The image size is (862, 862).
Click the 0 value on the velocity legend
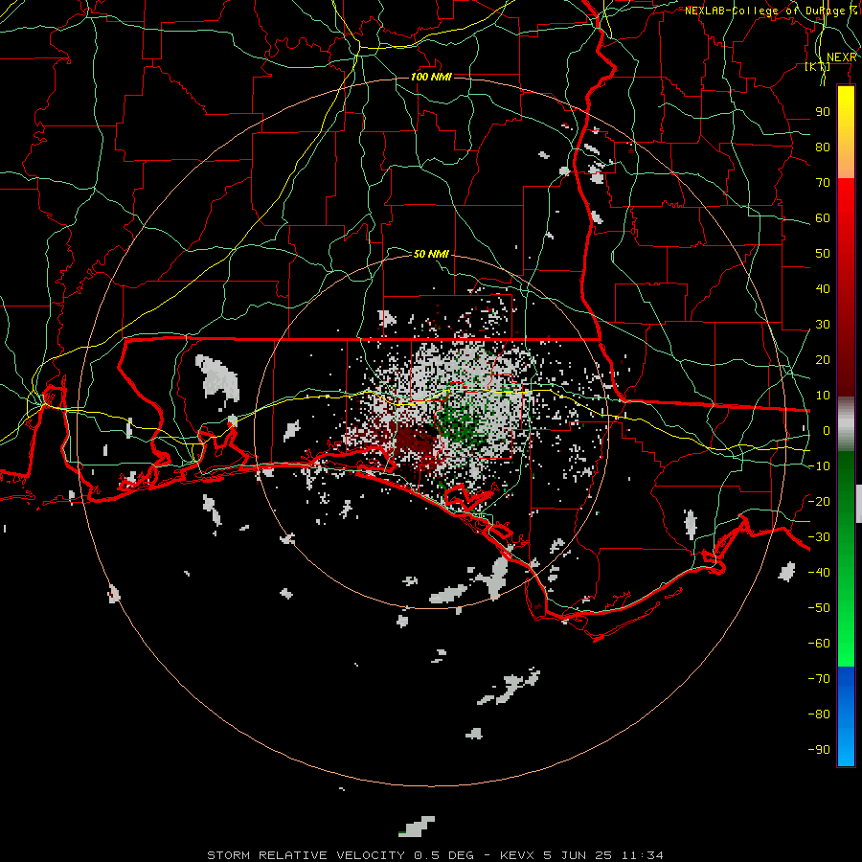(827, 431)
